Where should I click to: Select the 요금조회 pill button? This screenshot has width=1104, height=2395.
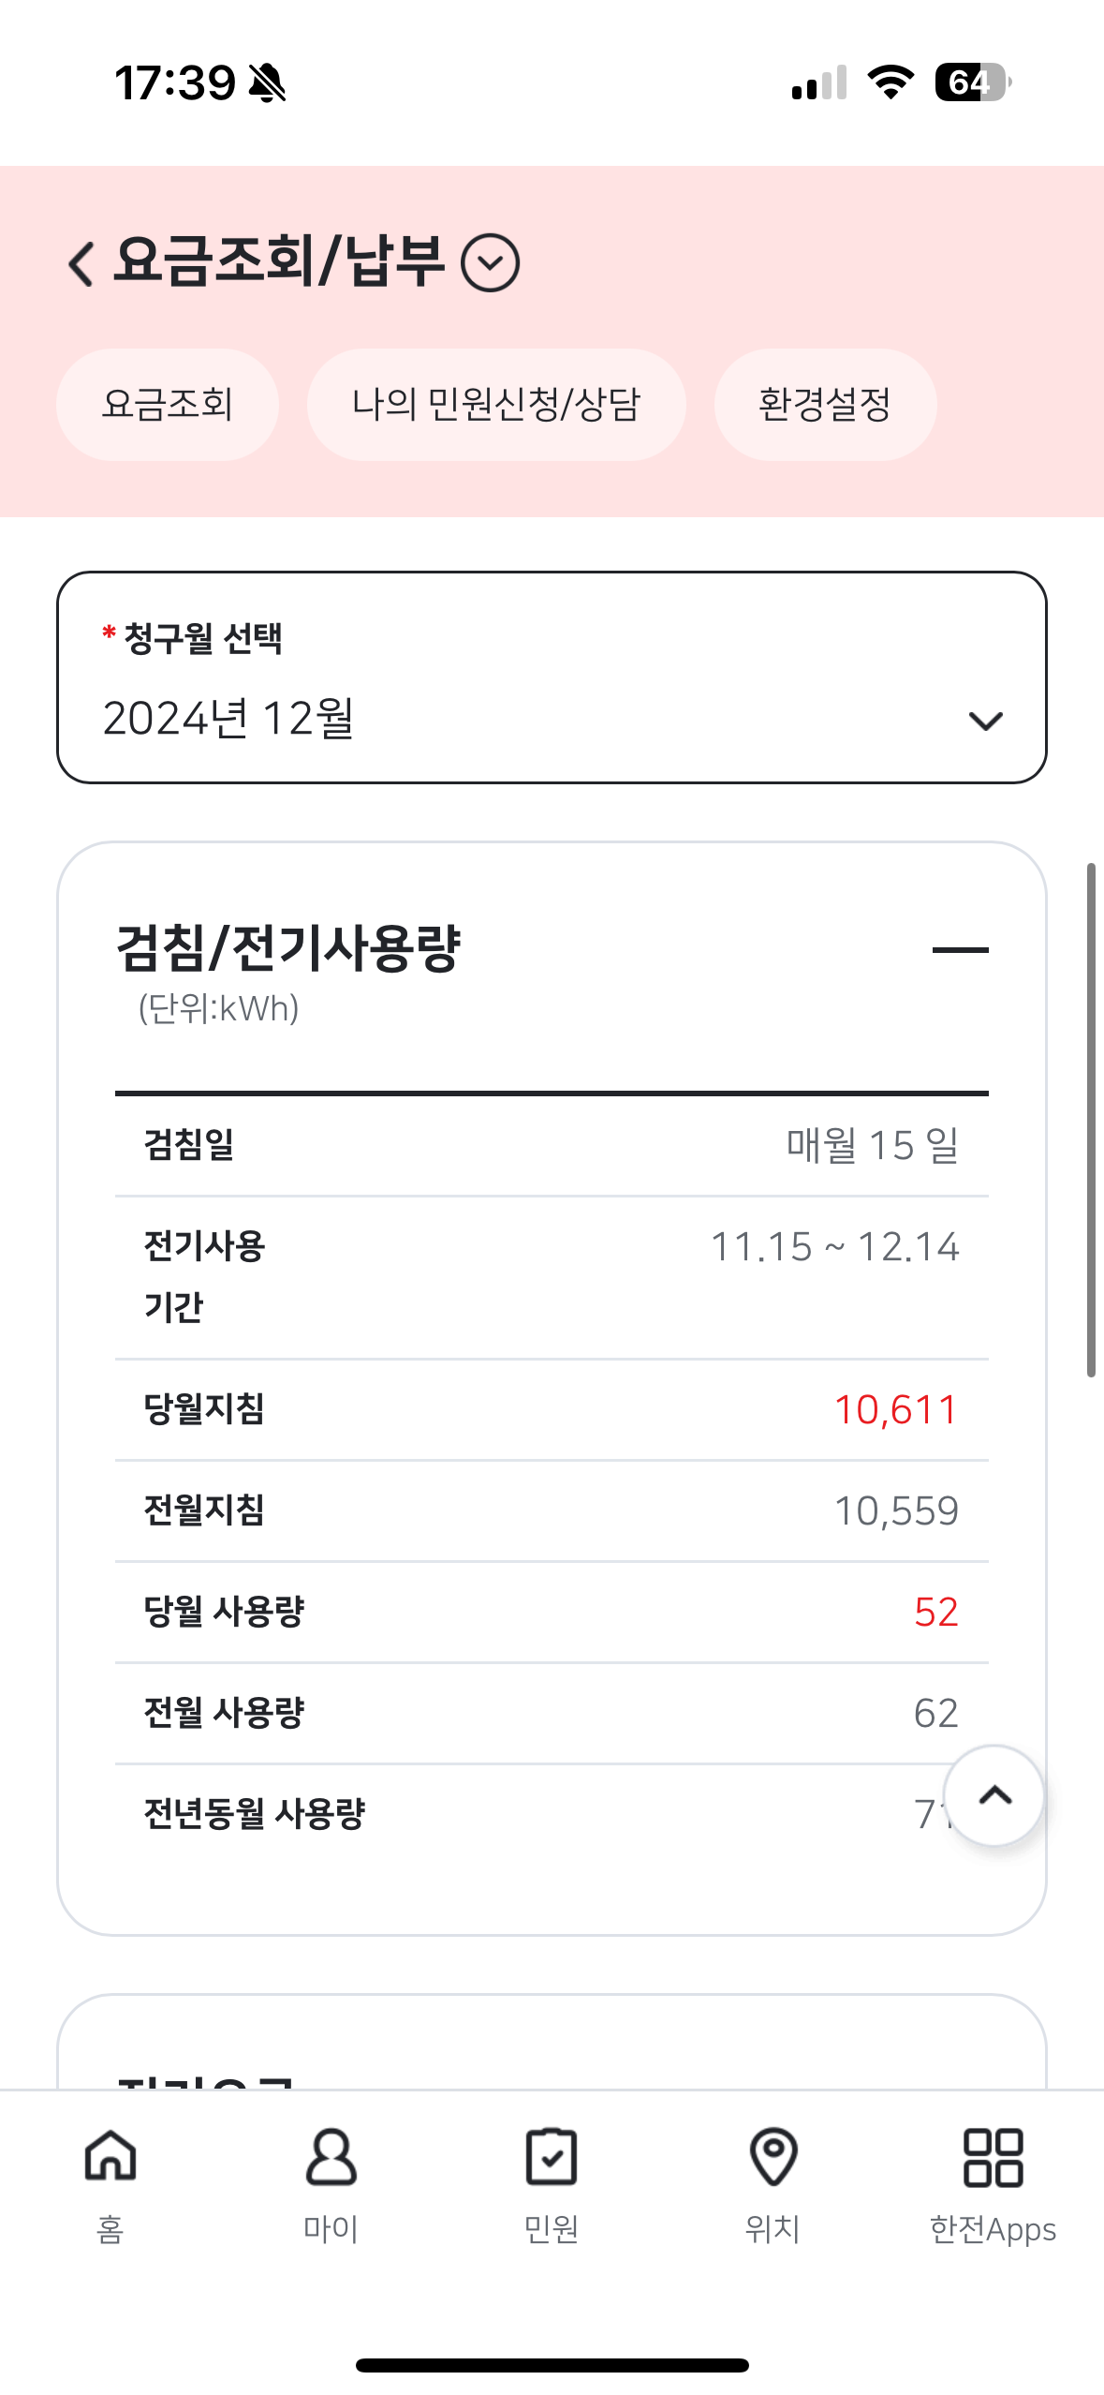(x=168, y=405)
